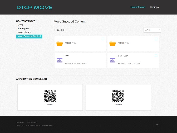
Task: Click the Android QR code
Action: click(50, 96)
